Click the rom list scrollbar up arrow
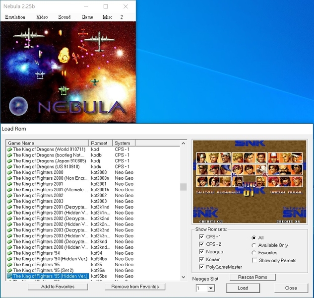The width and height of the screenshot is (314, 298). coord(183,143)
